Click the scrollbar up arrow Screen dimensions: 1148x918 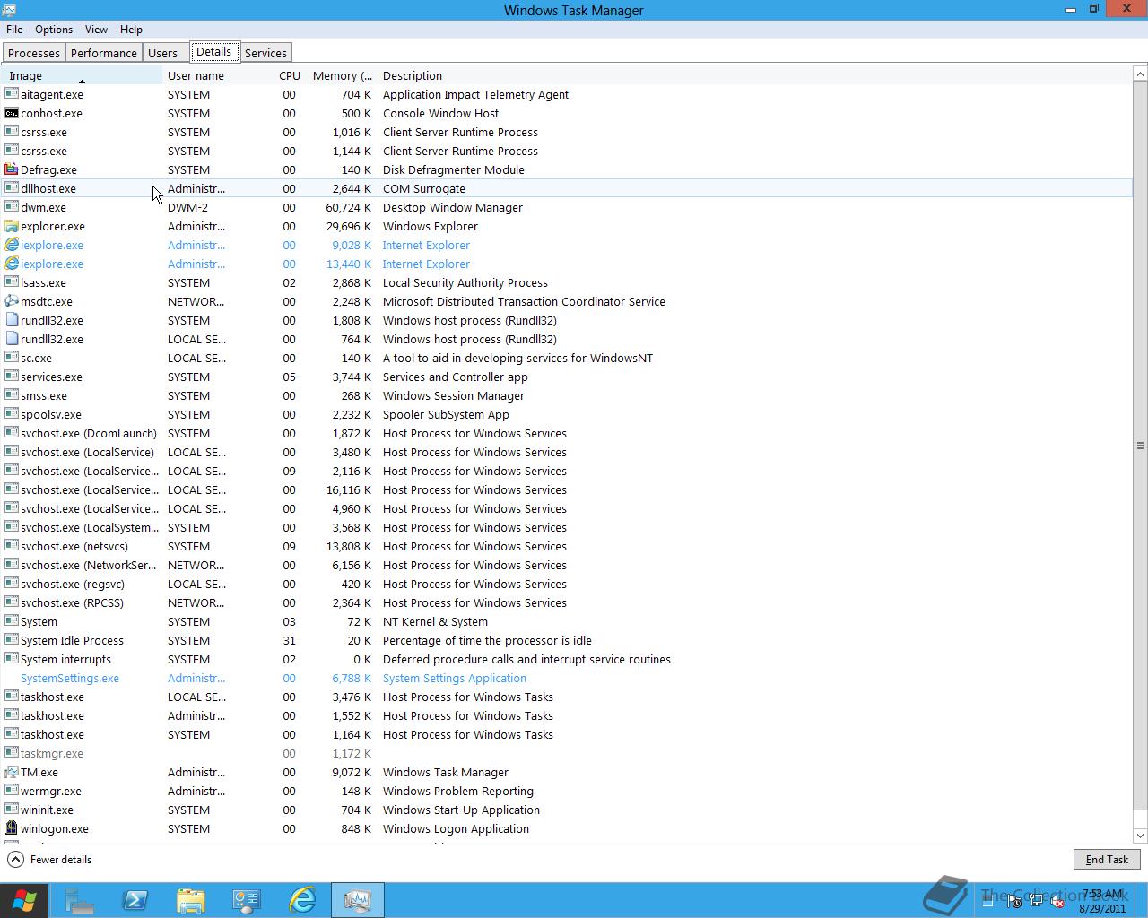pos(1140,75)
